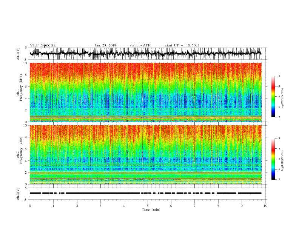Click the "station=ATH" label

point(140,46)
